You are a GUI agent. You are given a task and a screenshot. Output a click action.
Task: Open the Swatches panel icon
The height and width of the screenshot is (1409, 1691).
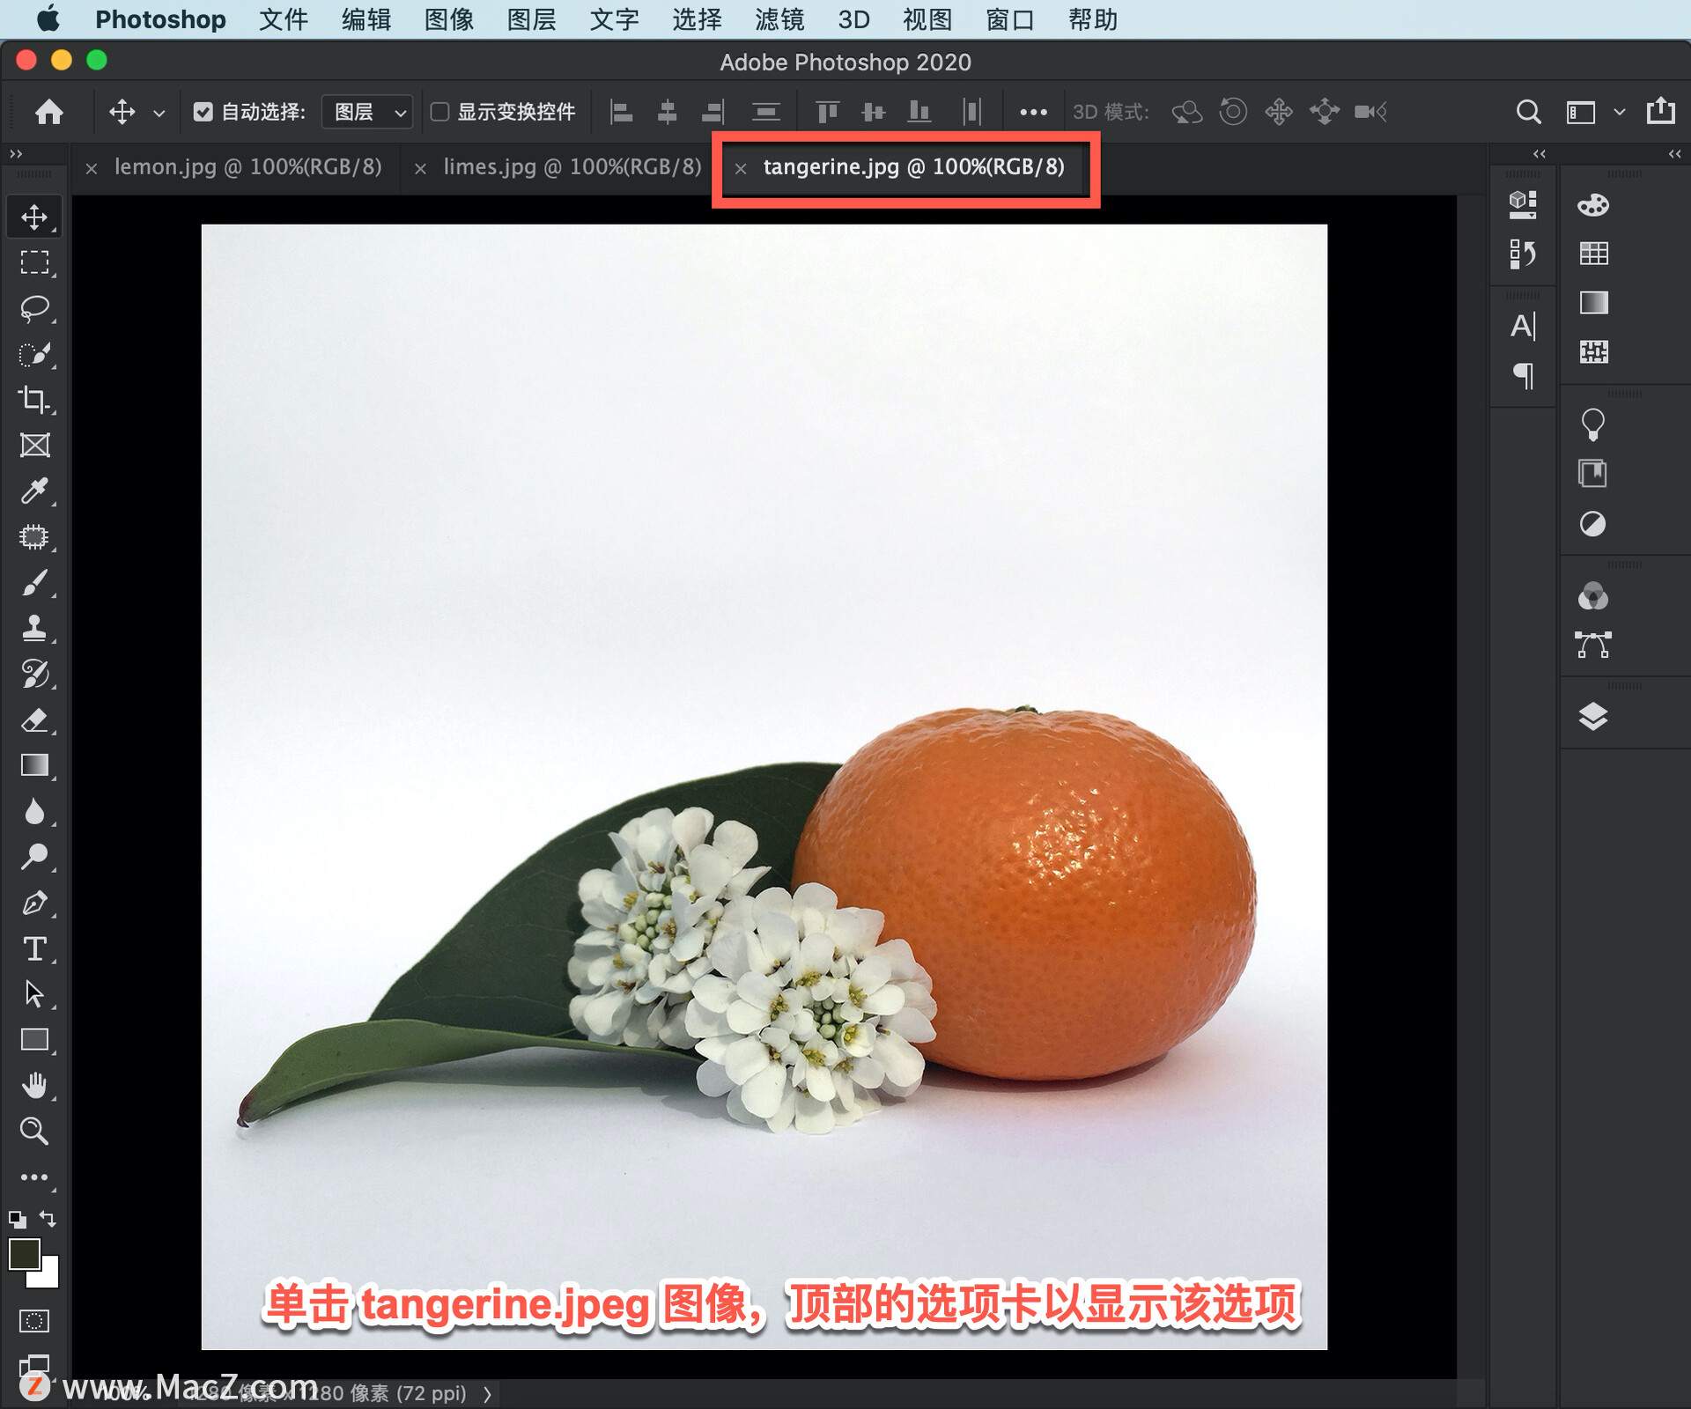(x=1592, y=254)
